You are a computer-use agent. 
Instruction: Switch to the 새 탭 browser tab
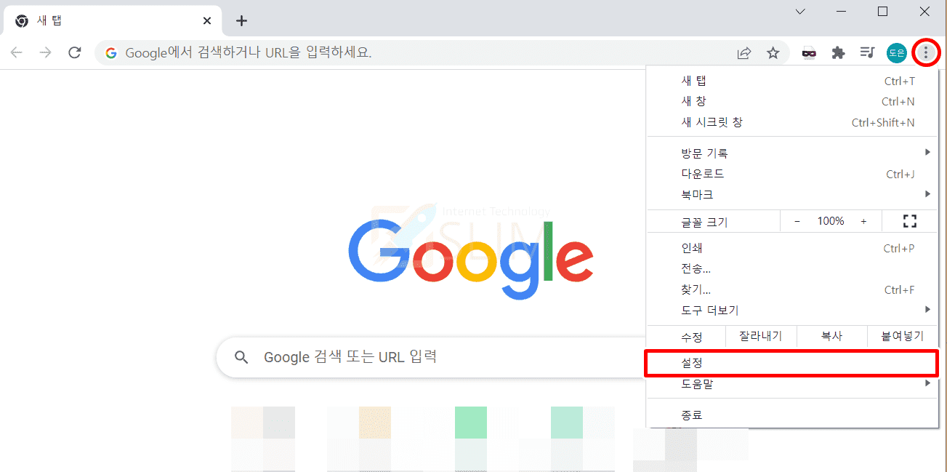pos(113,21)
